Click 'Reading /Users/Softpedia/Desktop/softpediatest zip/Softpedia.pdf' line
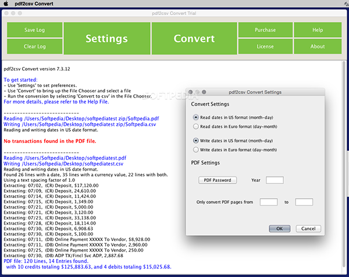 click(81, 118)
